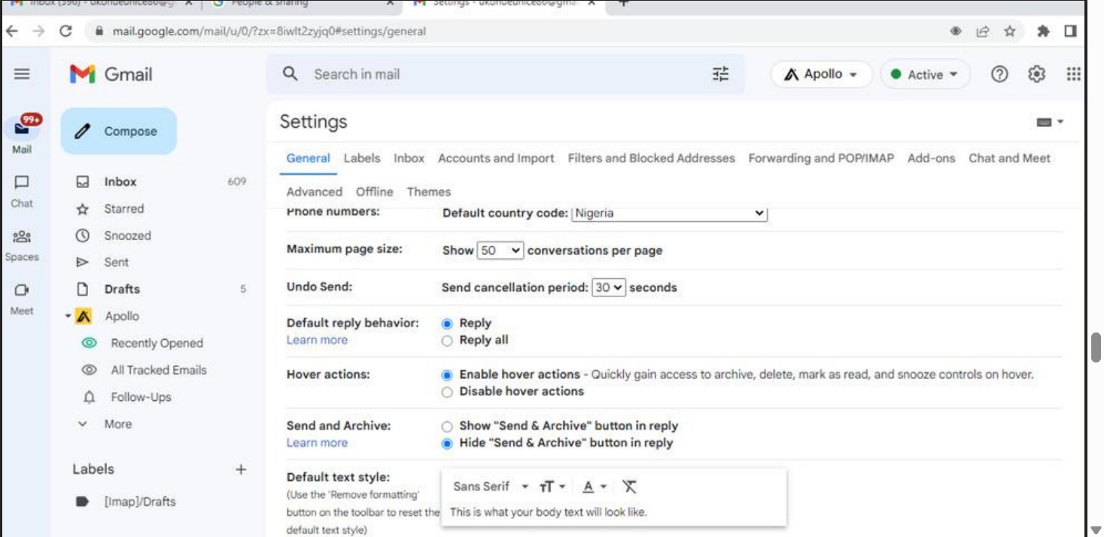Switch to the Filters and Blocked Addresses tab
The height and width of the screenshot is (537, 1104).
[651, 158]
